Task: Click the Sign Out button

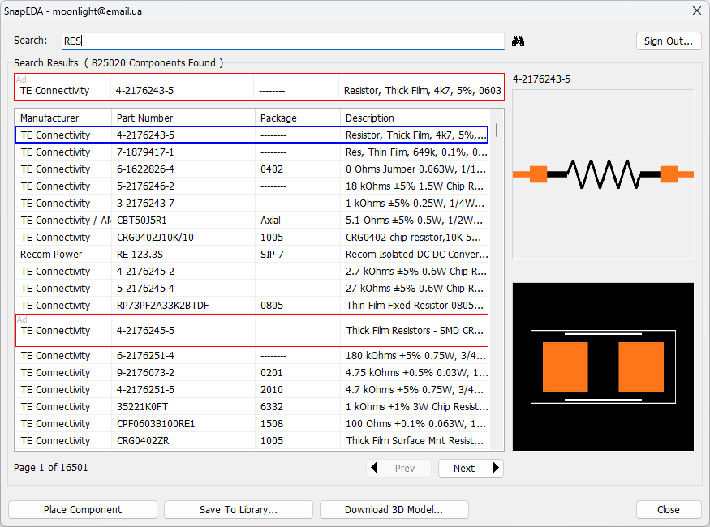Action: pyautogui.click(x=669, y=41)
